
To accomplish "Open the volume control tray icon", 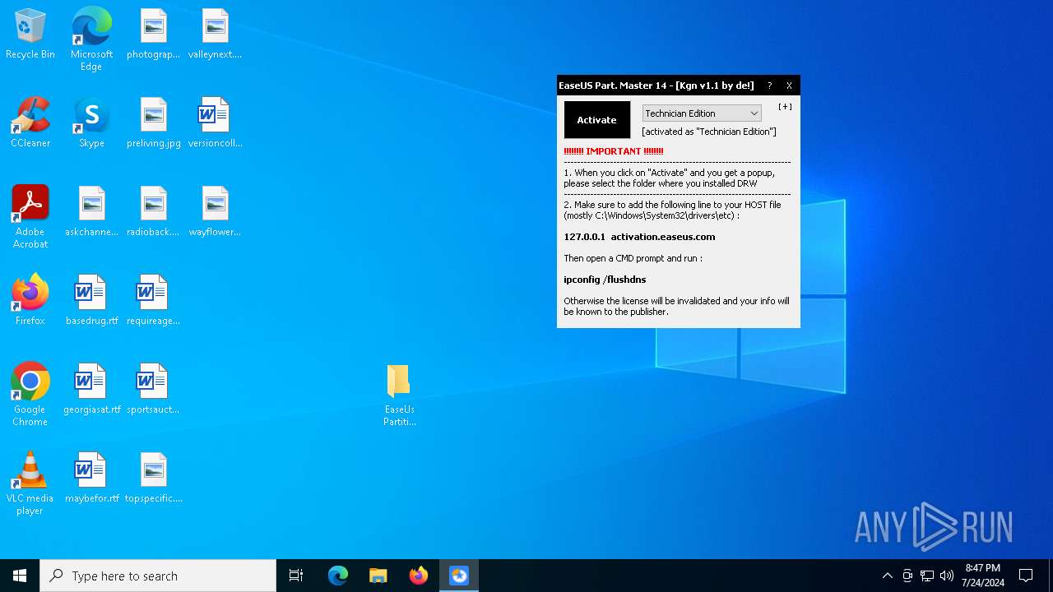I will click(x=947, y=576).
